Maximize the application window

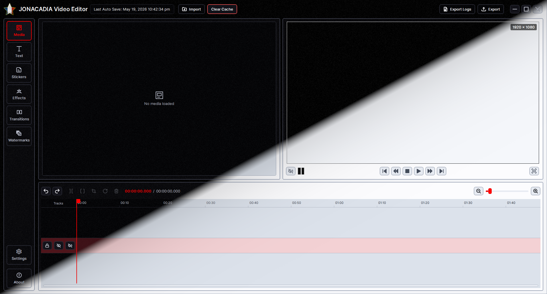(x=526, y=9)
